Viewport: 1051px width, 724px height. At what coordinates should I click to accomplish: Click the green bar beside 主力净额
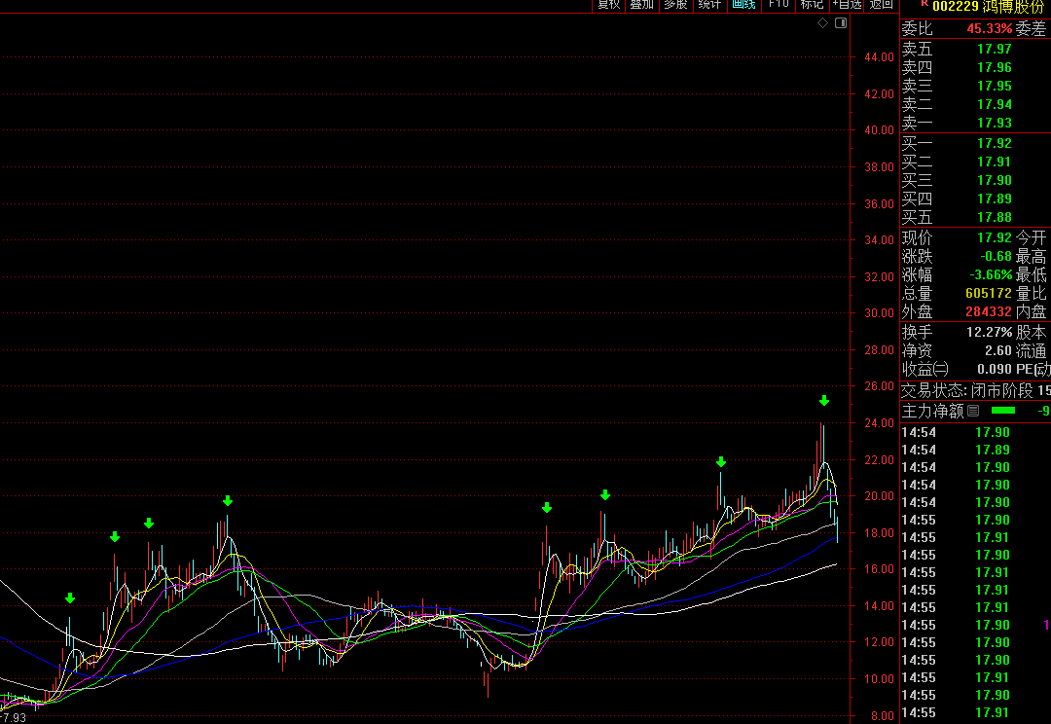click(1002, 411)
